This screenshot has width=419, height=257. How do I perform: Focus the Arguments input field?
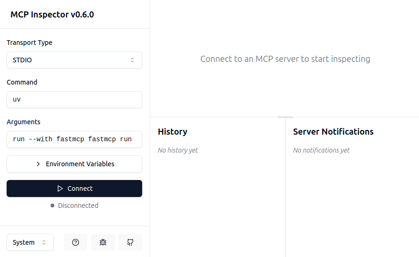tap(74, 139)
